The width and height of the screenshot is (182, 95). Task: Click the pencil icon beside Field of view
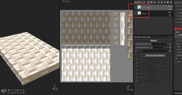[x=170, y=44]
